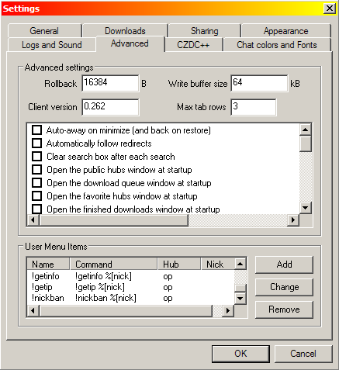The image size is (339, 370).
Task: Select the !nickban menu item row
Action: pos(130,298)
